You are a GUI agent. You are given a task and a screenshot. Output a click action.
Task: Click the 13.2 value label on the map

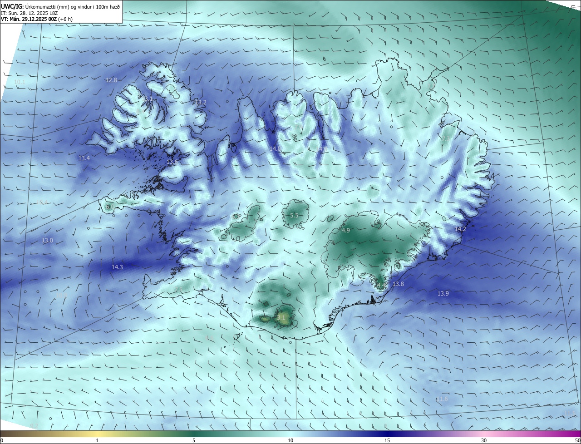point(201,103)
